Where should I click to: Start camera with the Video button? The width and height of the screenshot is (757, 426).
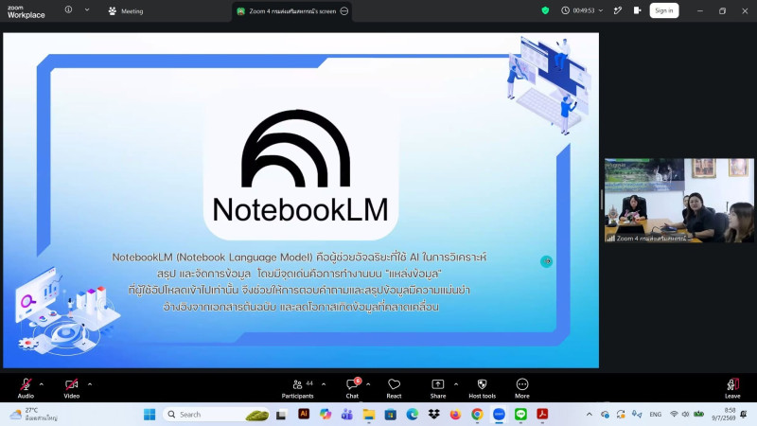72,388
